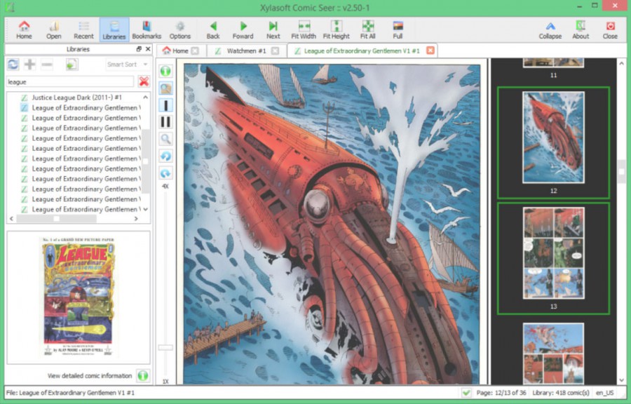Select the two-page view icon
Image resolution: width=631 pixels, height=404 pixels.
point(165,122)
